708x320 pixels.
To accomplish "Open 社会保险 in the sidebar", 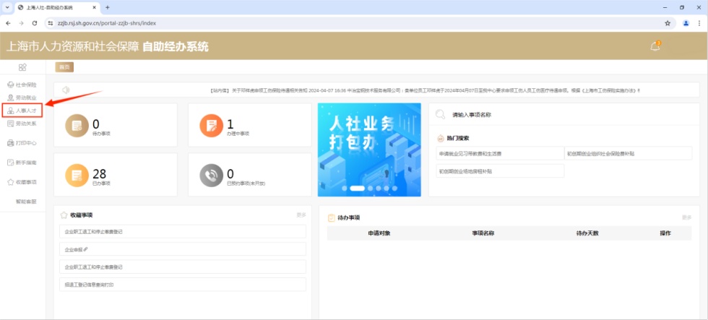I will tap(22, 85).
